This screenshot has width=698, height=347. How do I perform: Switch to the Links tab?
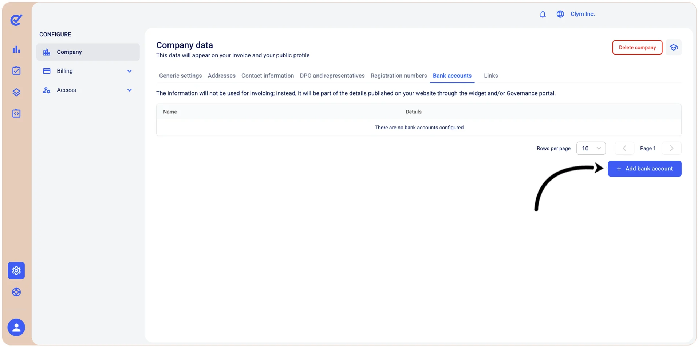pyautogui.click(x=491, y=76)
